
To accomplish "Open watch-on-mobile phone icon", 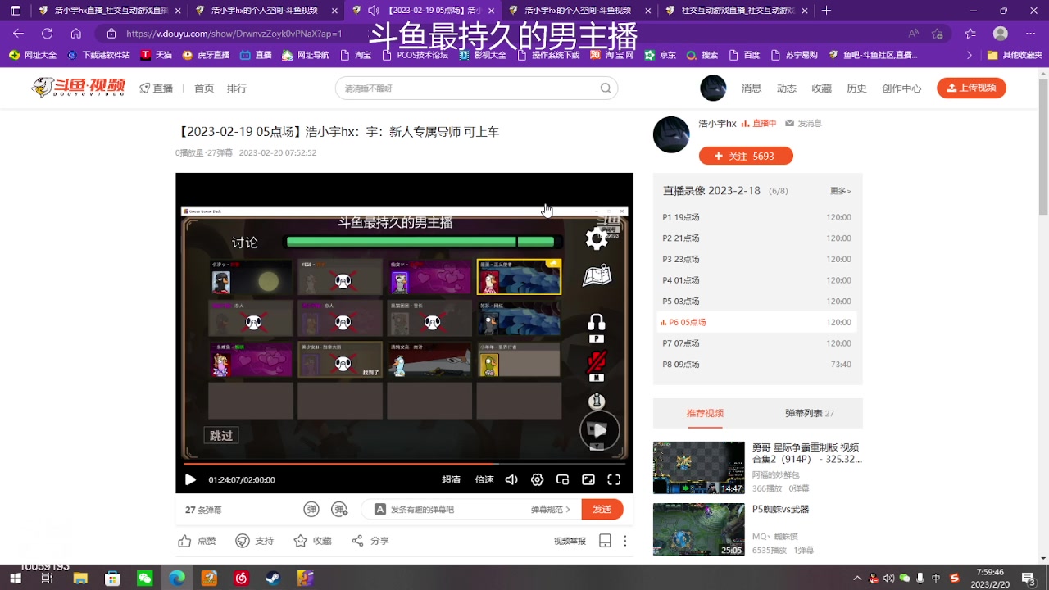I will pyautogui.click(x=605, y=541).
